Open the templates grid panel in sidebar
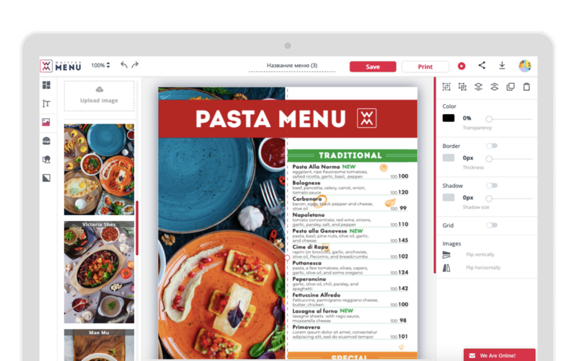 tap(46, 85)
